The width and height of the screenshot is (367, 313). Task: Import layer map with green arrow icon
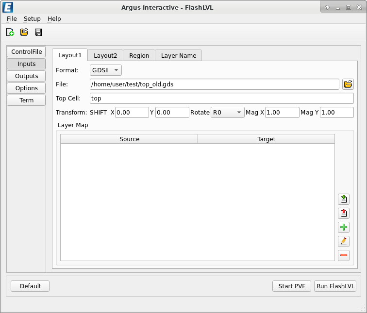pyautogui.click(x=344, y=199)
